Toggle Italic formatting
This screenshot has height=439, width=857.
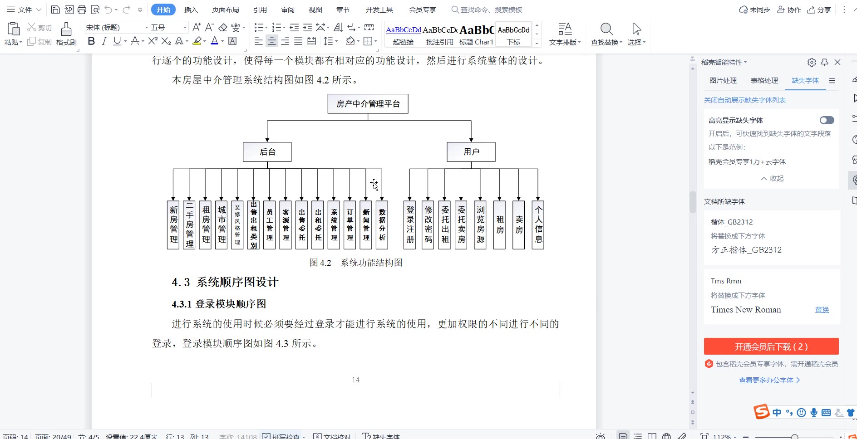pyautogui.click(x=104, y=41)
